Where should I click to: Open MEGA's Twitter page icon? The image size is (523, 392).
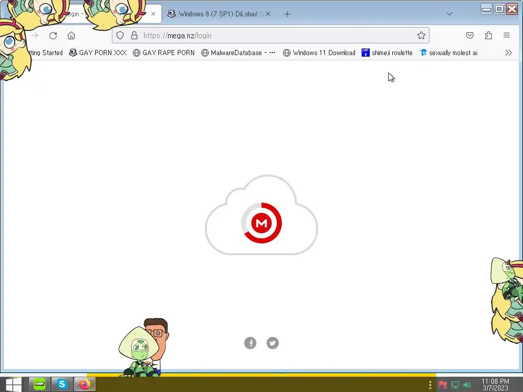click(273, 342)
